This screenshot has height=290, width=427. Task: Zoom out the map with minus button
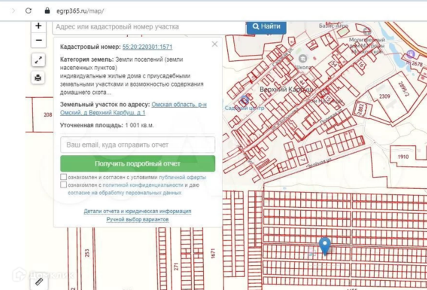(x=39, y=40)
